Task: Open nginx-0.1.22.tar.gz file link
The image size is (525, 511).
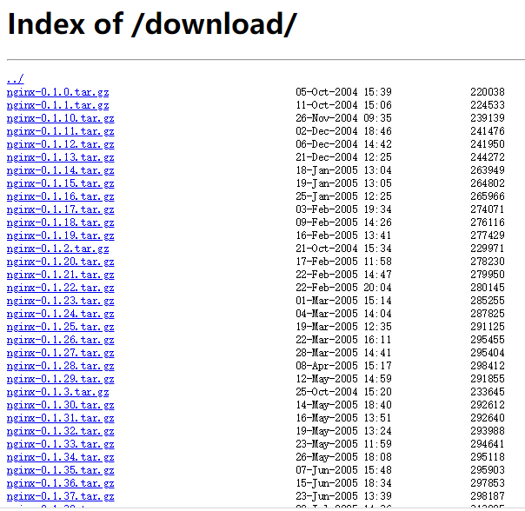Action: click(x=60, y=288)
